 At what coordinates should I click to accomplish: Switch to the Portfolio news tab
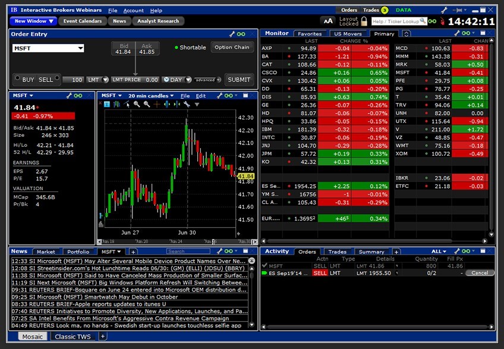(78, 252)
